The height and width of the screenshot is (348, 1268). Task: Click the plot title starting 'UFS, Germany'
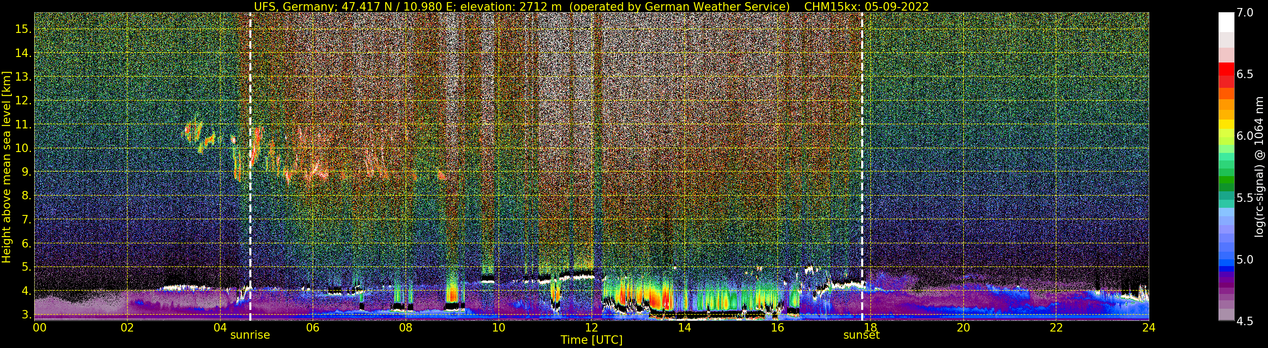click(x=591, y=6)
